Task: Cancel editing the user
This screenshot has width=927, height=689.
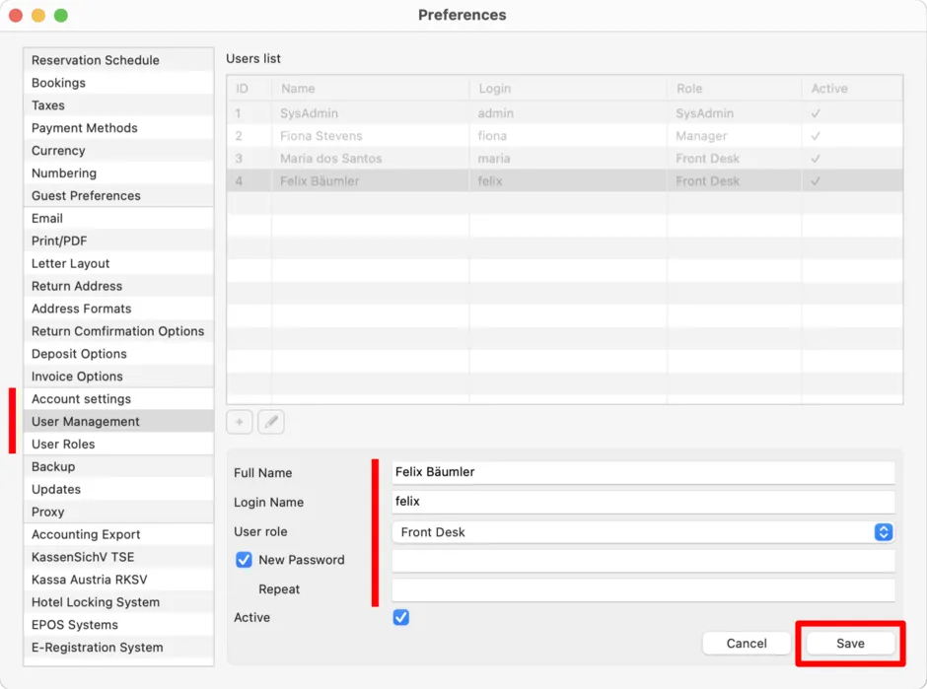Action: coord(747,644)
